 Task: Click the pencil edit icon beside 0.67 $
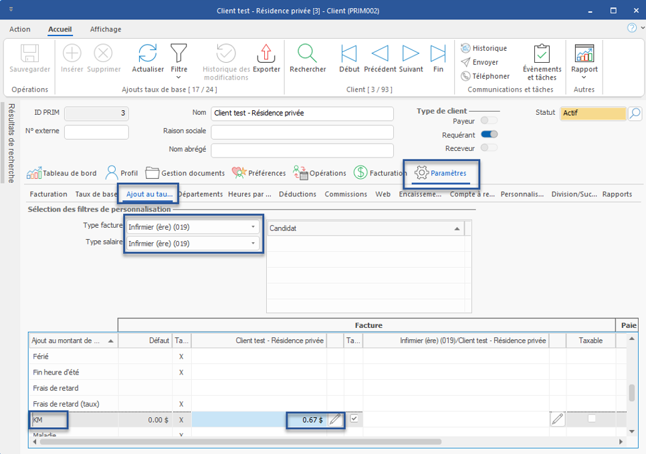(x=335, y=420)
